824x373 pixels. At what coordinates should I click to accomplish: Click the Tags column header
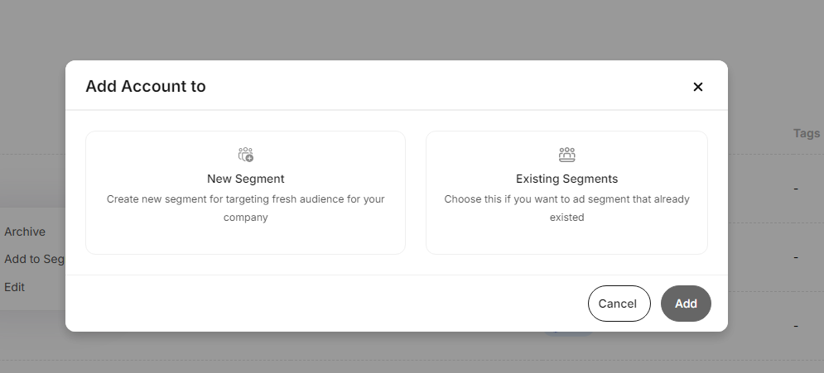click(x=806, y=133)
